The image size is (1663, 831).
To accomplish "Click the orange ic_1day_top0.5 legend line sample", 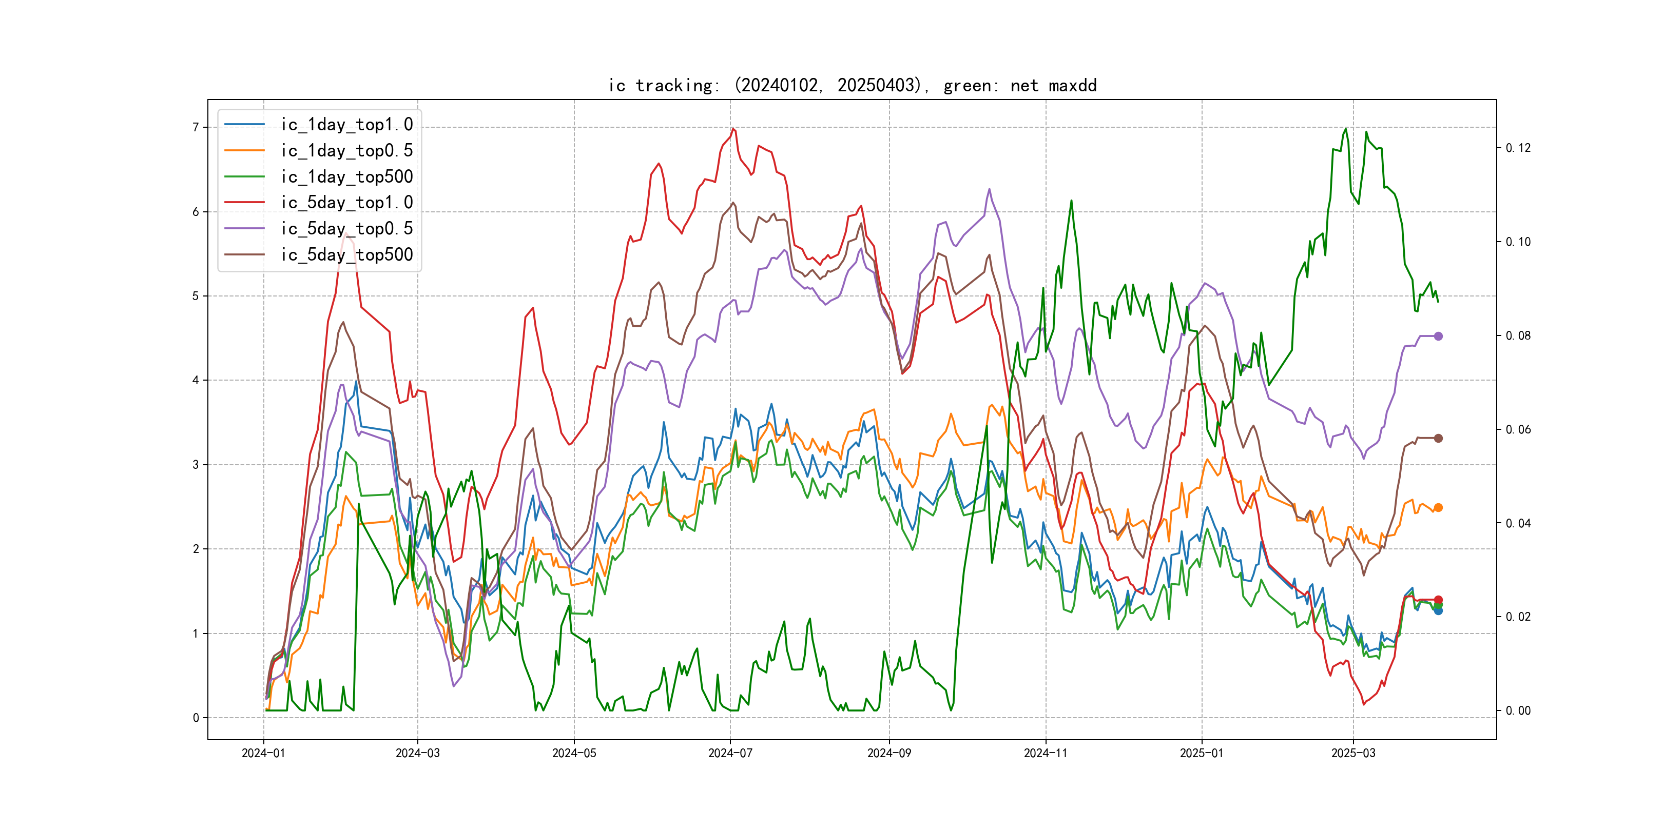I will (x=244, y=150).
